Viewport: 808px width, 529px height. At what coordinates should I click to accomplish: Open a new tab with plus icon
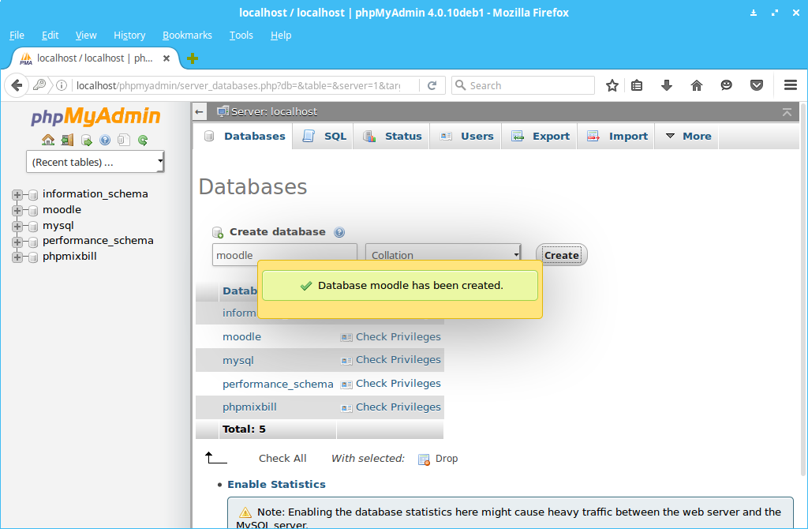193,58
